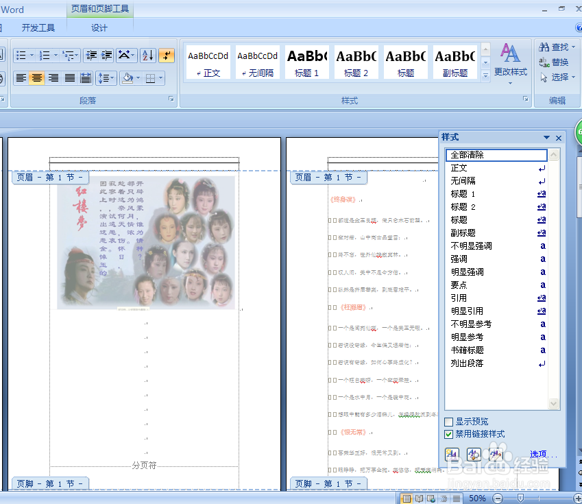Apply shading paint bucket
The height and width of the screenshot is (504, 582).
128,78
